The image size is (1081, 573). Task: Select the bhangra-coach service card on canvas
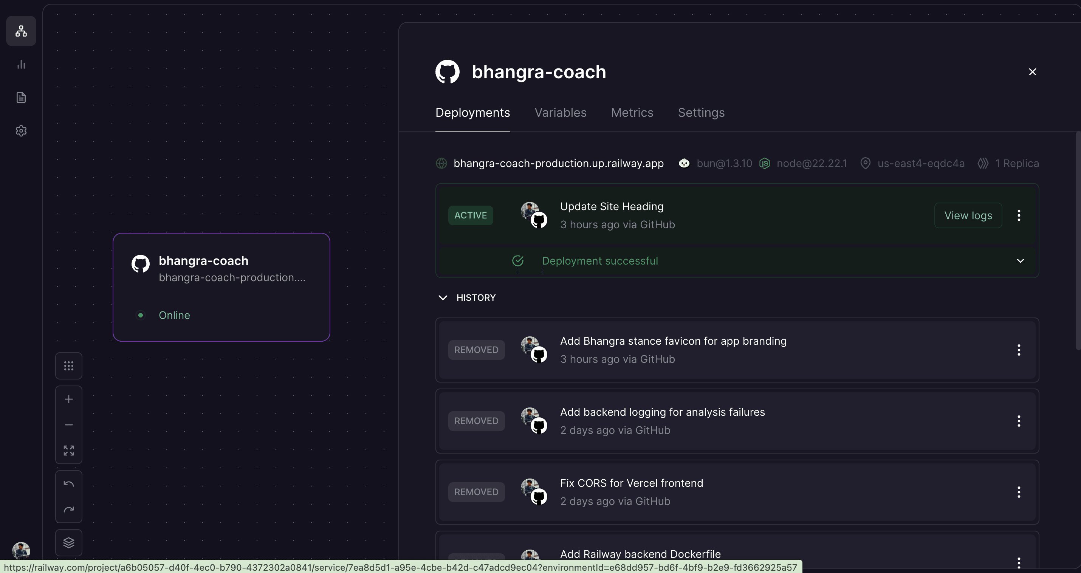click(221, 287)
